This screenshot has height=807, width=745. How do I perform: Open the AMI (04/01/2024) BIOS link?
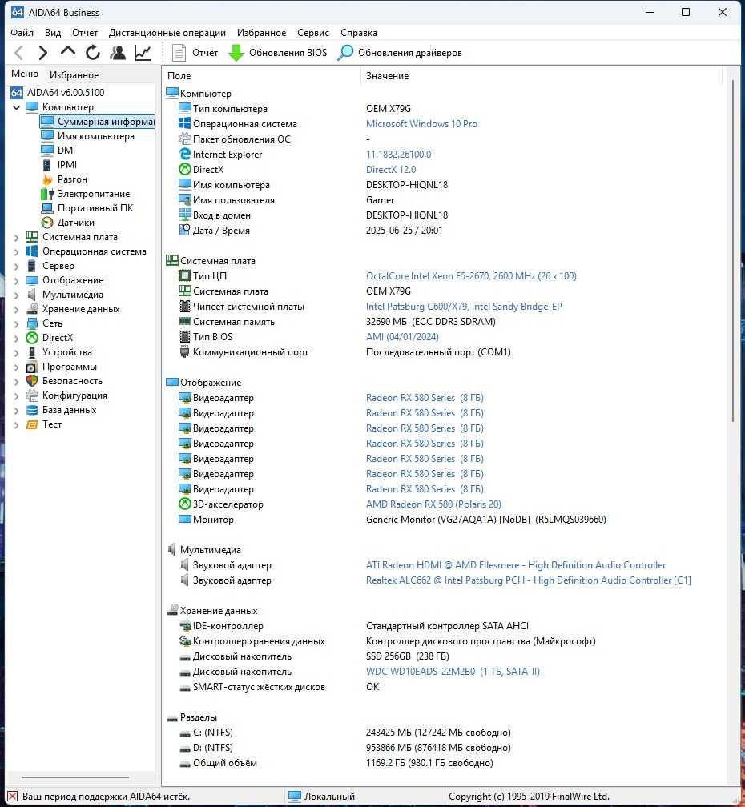(402, 336)
